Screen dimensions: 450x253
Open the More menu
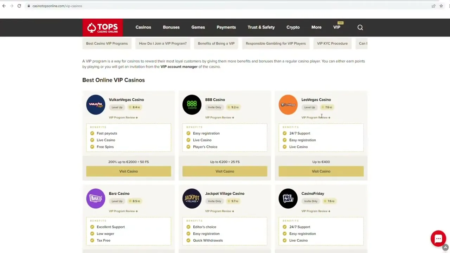click(316, 27)
